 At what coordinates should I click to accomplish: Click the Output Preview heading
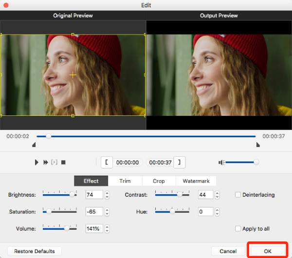point(219,16)
